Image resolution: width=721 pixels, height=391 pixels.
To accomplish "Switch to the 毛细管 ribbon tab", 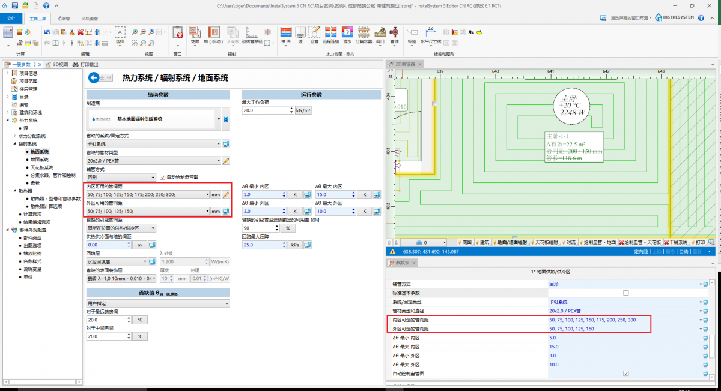I will point(63,19).
